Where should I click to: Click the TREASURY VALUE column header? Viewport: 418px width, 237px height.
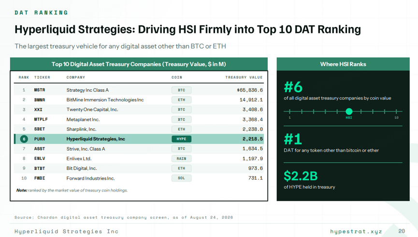click(244, 77)
